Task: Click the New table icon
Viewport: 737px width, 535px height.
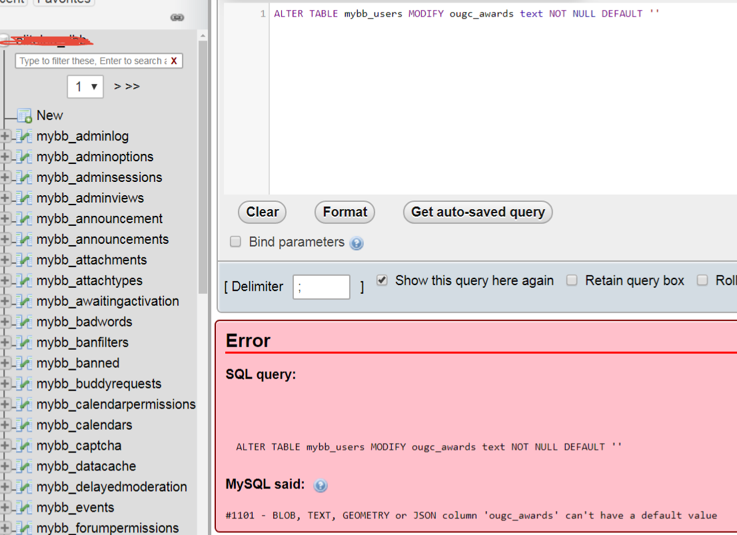Action: (x=25, y=116)
